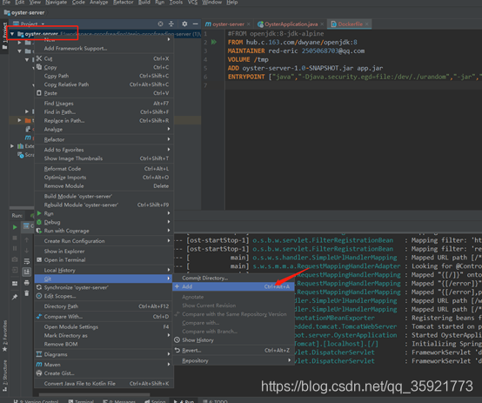Click the Debug bug icon in context menu
Image resolution: width=482 pixels, height=403 pixels.
[x=39, y=222]
